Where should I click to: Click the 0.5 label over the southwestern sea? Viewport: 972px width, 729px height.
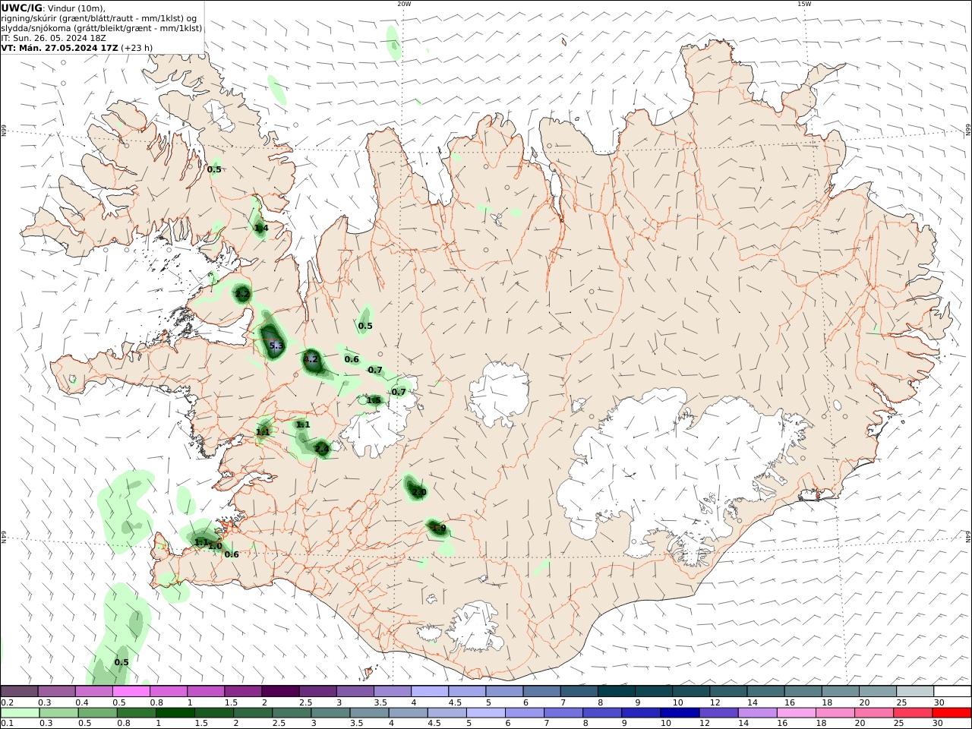121,663
